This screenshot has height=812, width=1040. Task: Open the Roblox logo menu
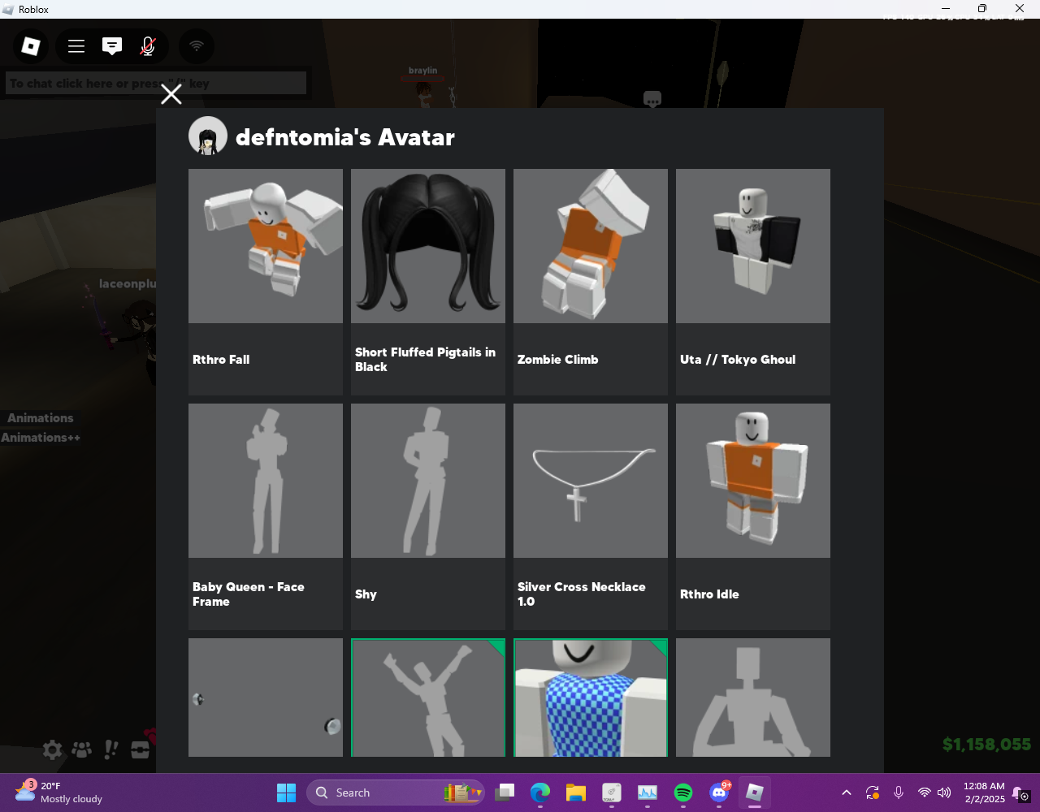(x=31, y=46)
